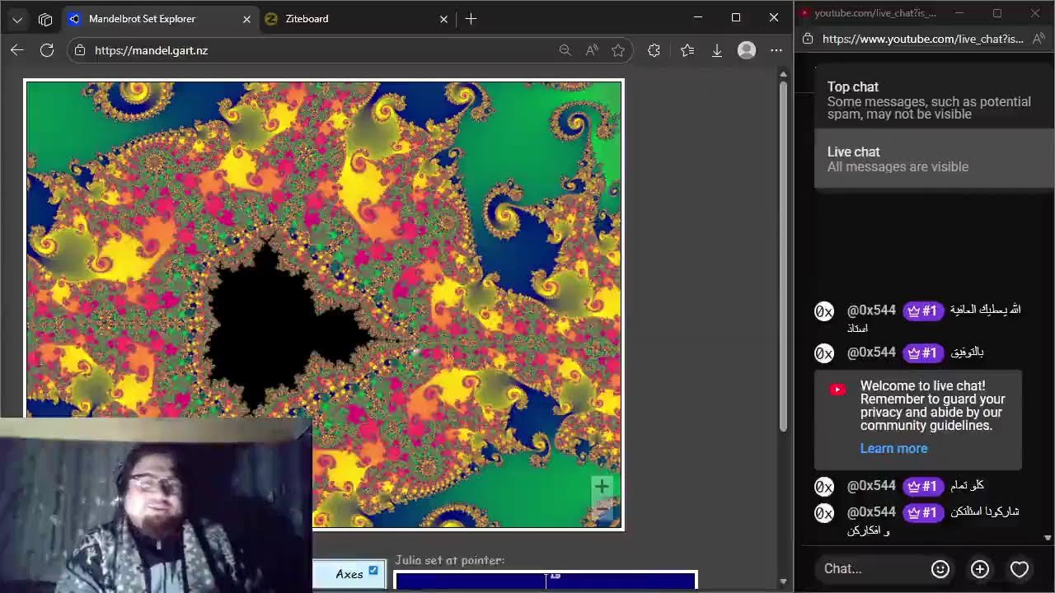This screenshot has width=1055, height=593.
Task: Select the Top chat option
Action: coord(934,100)
